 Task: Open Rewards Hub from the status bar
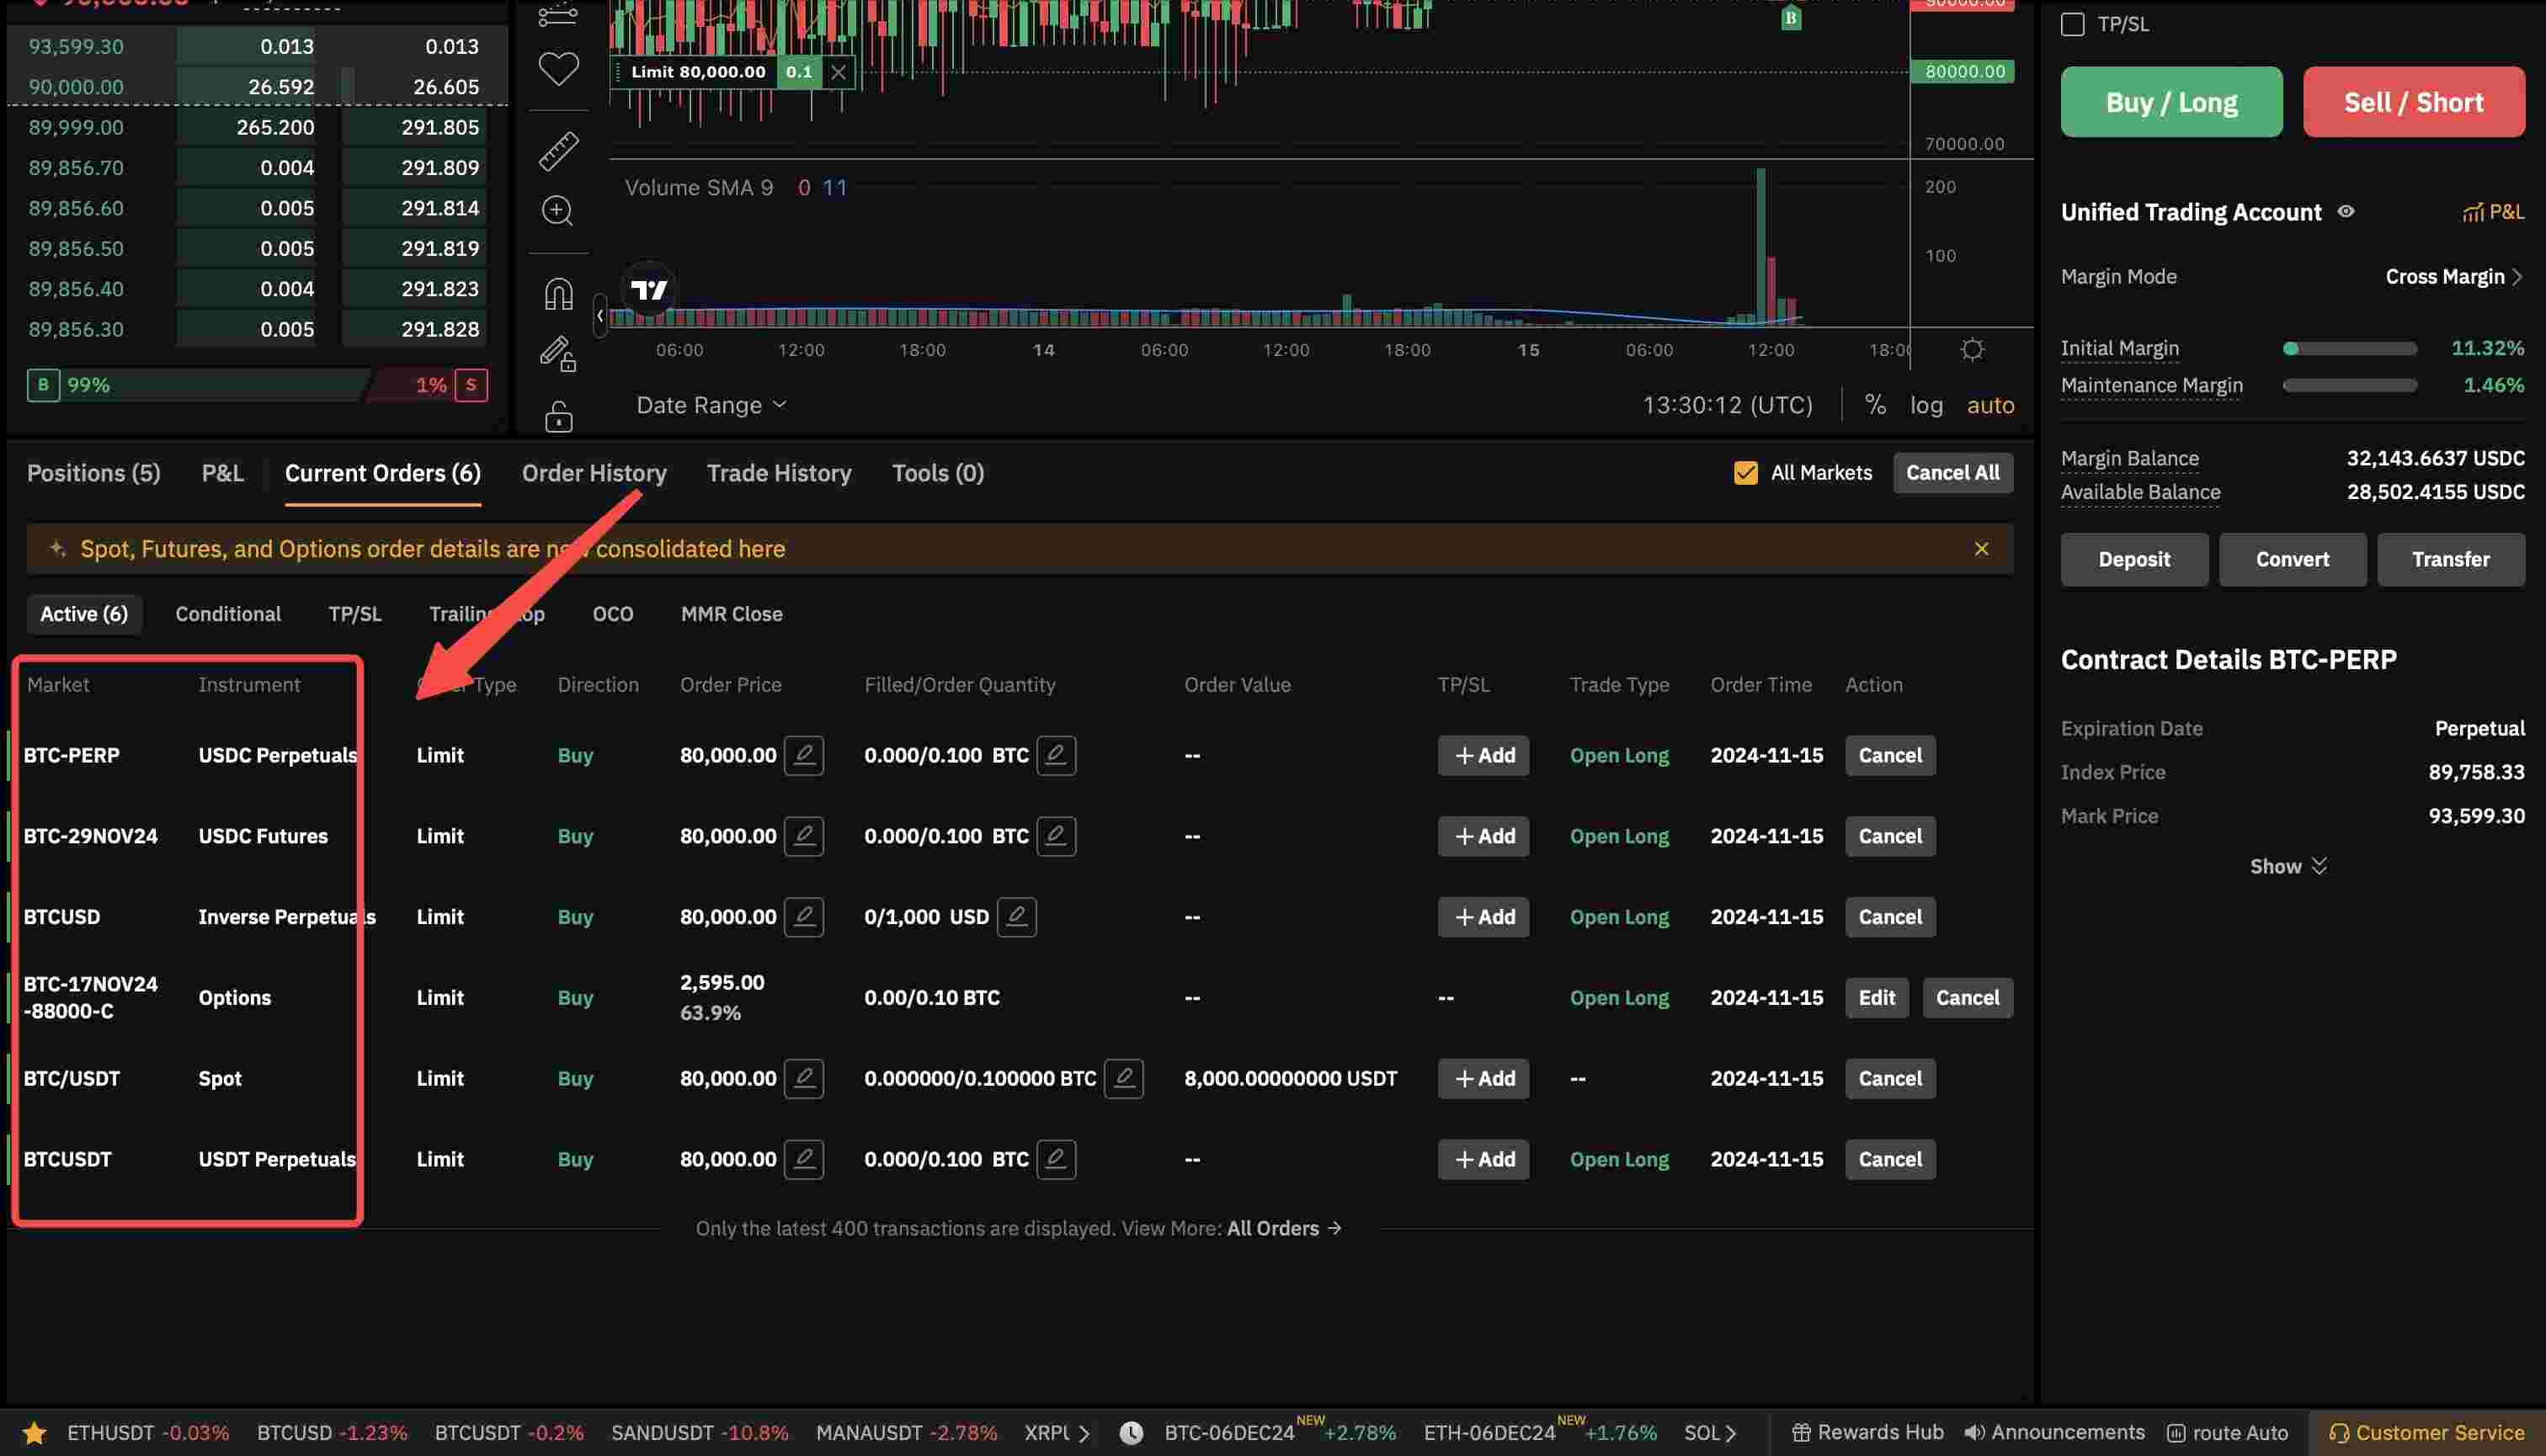click(x=1865, y=1432)
